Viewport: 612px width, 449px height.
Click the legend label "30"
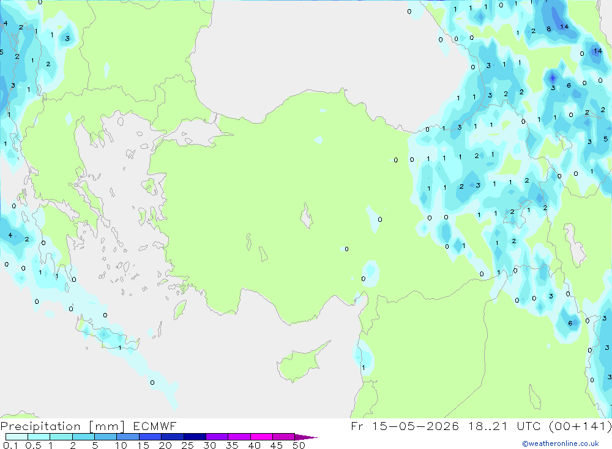(x=209, y=445)
